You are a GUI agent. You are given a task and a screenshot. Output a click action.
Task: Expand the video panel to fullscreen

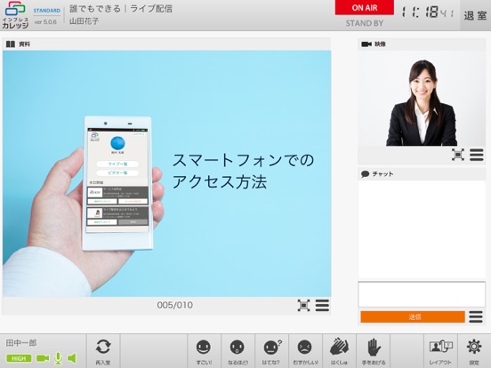[458, 155]
